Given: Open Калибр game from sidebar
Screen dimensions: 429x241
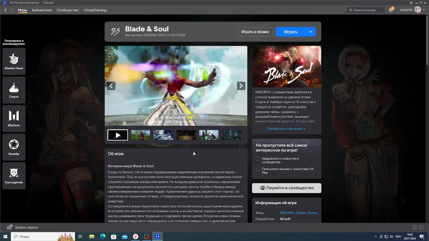Looking at the screenshot, I should click(x=14, y=147).
